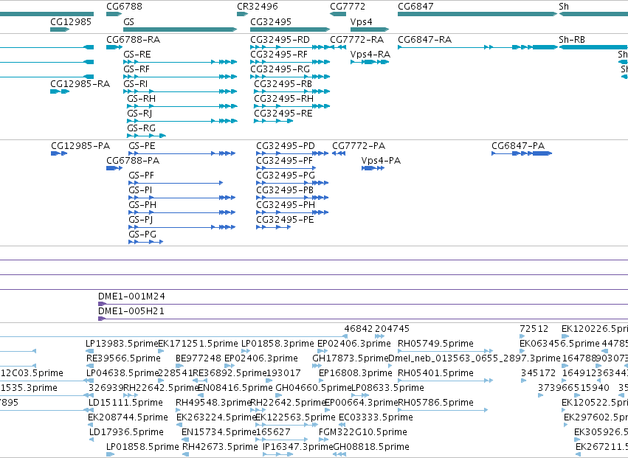
Task: Open protein CG32495-PD
Action: 292,153
